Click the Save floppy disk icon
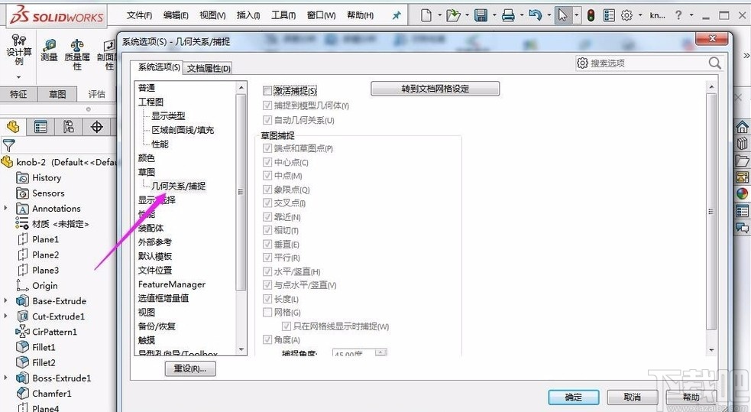This screenshot has width=751, height=412. pos(481,15)
